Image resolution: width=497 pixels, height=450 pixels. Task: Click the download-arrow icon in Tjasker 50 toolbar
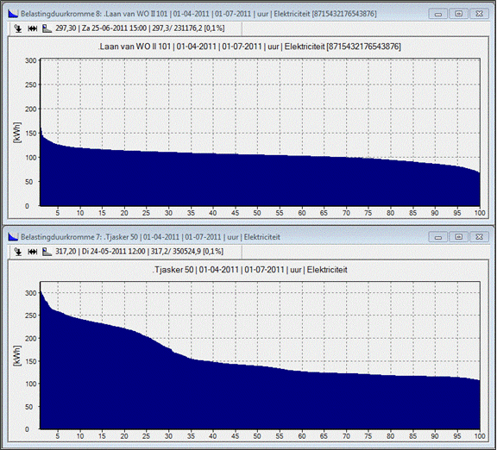(x=18, y=252)
